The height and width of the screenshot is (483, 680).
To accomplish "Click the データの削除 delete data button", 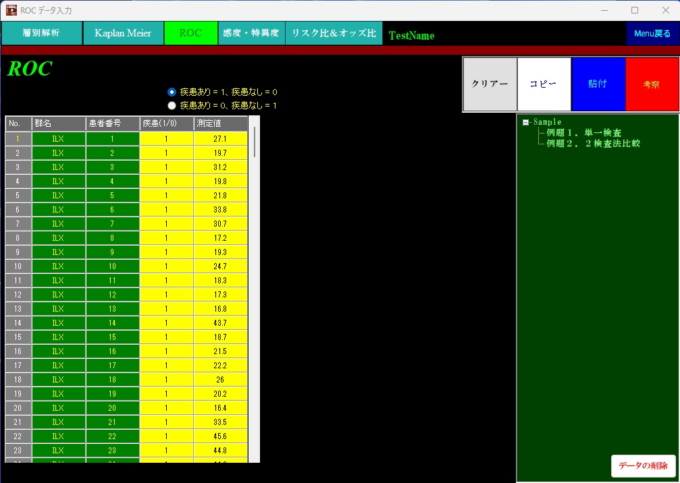I will tap(644, 466).
